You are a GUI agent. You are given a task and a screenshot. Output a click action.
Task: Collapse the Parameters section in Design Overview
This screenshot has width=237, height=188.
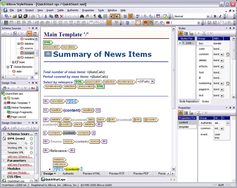click(4, 160)
